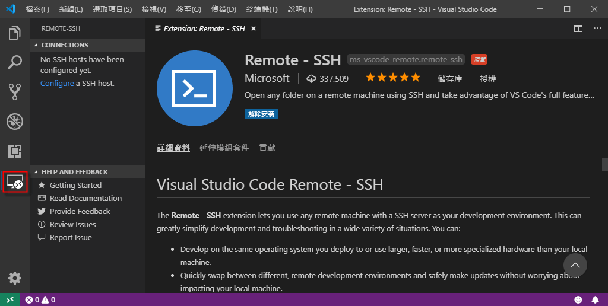The width and height of the screenshot is (608, 306).
Task: Click the REMOTE-SSH sidebar title
Action: pyautogui.click(x=61, y=28)
